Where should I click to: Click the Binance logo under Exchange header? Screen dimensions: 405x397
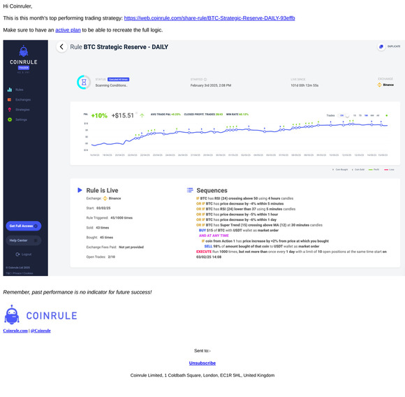379,85
